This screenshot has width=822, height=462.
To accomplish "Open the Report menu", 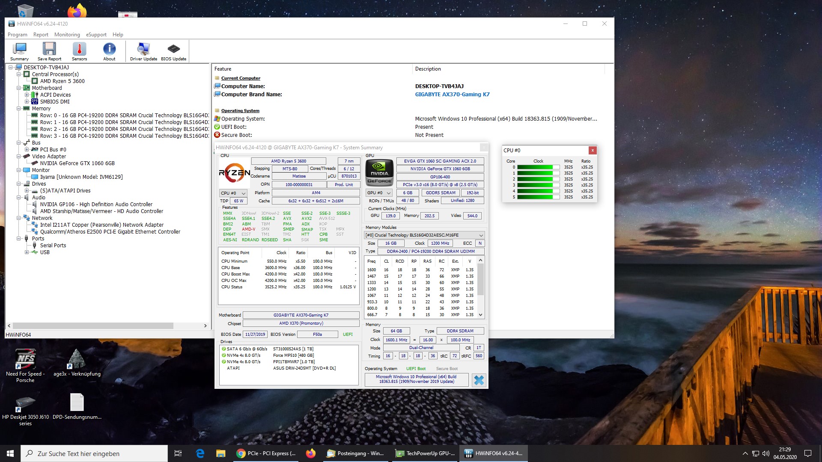I will click(41, 35).
